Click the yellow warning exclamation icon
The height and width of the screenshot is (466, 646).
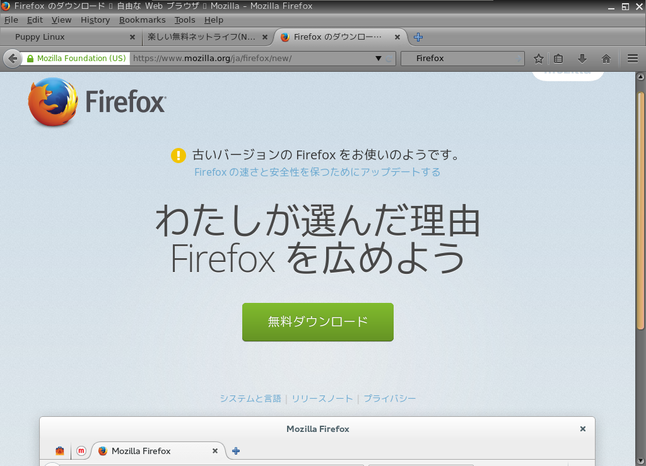click(x=179, y=156)
